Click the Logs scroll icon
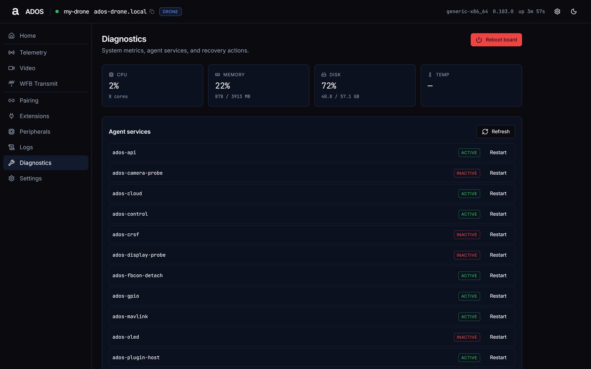Screen dimensions: 591x369 11,147
